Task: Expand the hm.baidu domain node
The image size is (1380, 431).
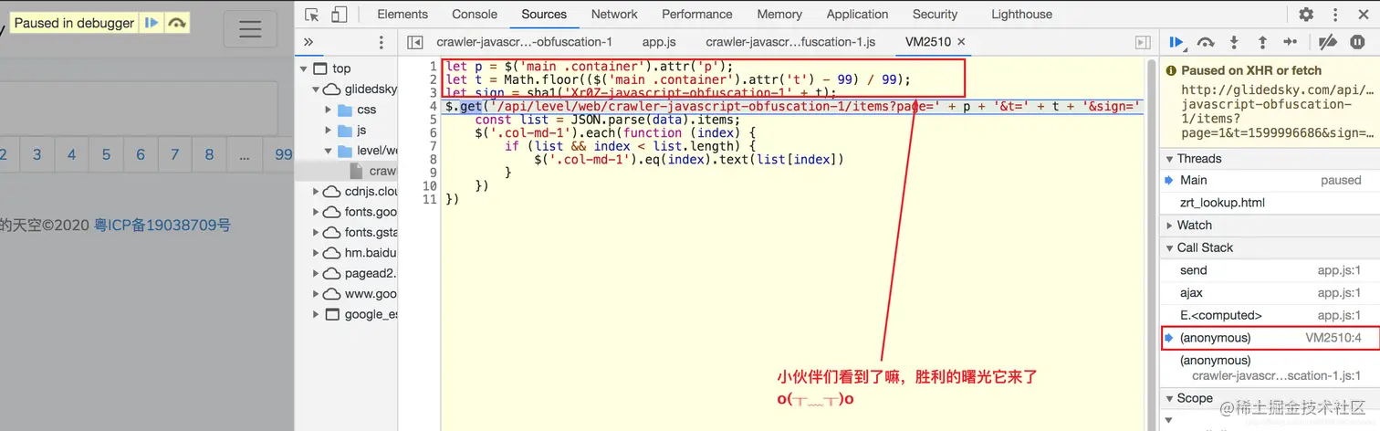Action: pos(317,253)
